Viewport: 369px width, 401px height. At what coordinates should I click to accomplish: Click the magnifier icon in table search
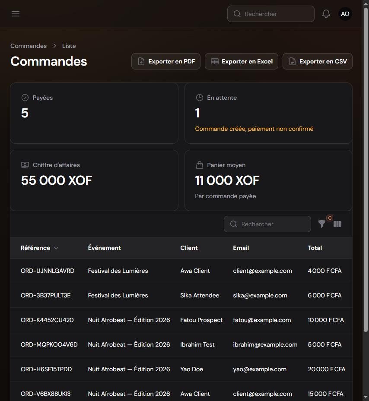pyautogui.click(x=233, y=224)
